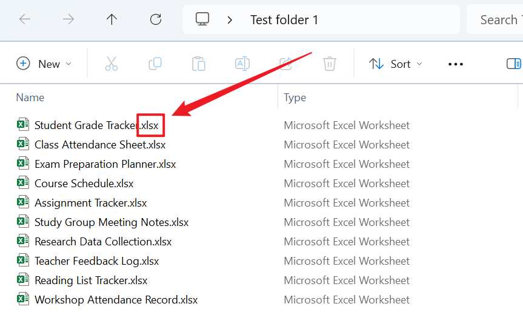Screen dimensions: 523x315
Task: Click the Copy icon in toolbar
Action: coord(155,64)
